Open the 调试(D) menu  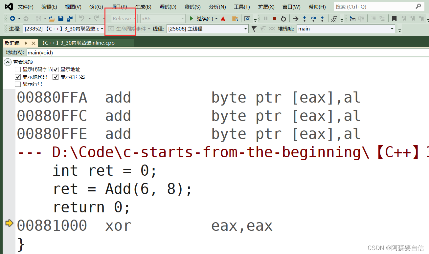[x=168, y=7]
